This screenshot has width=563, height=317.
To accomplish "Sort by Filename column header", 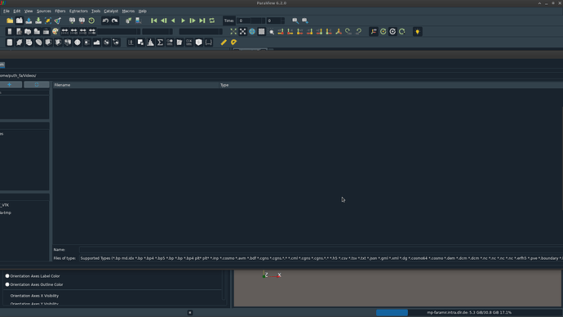I will 135,85.
